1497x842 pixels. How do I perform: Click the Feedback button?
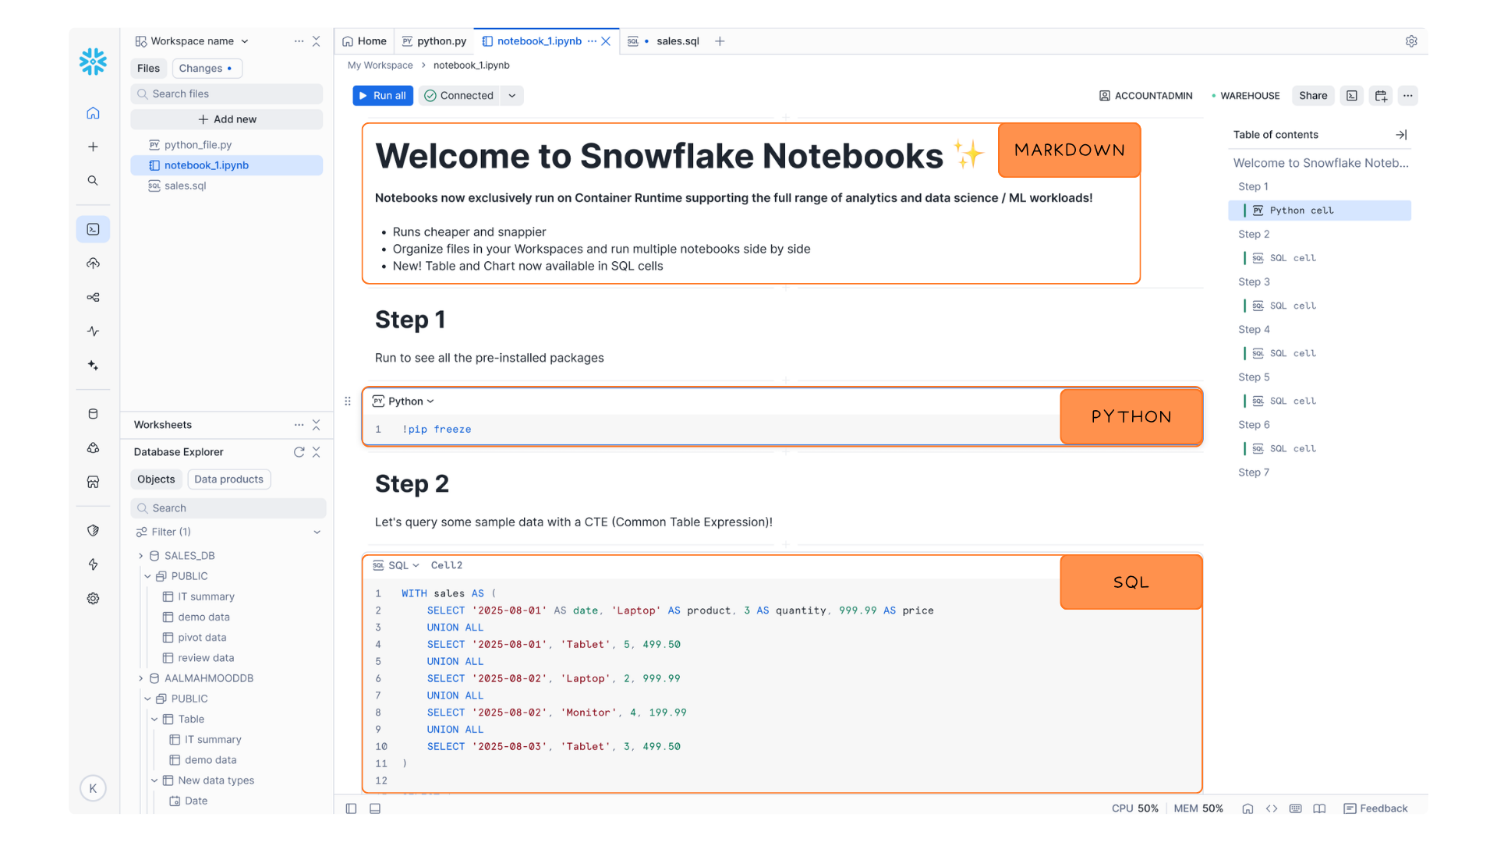click(1375, 808)
